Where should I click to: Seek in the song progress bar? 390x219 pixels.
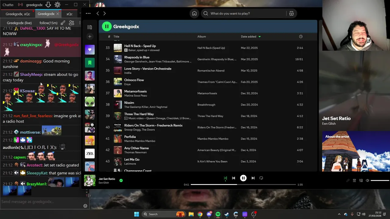[x=243, y=184]
